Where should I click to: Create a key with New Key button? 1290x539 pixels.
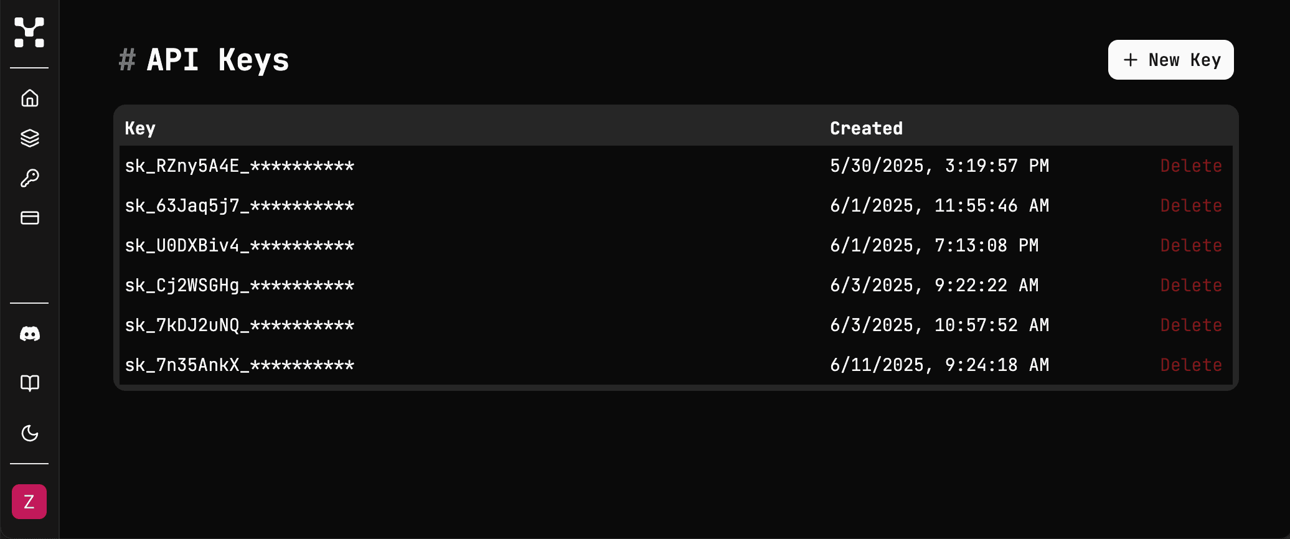tap(1170, 60)
